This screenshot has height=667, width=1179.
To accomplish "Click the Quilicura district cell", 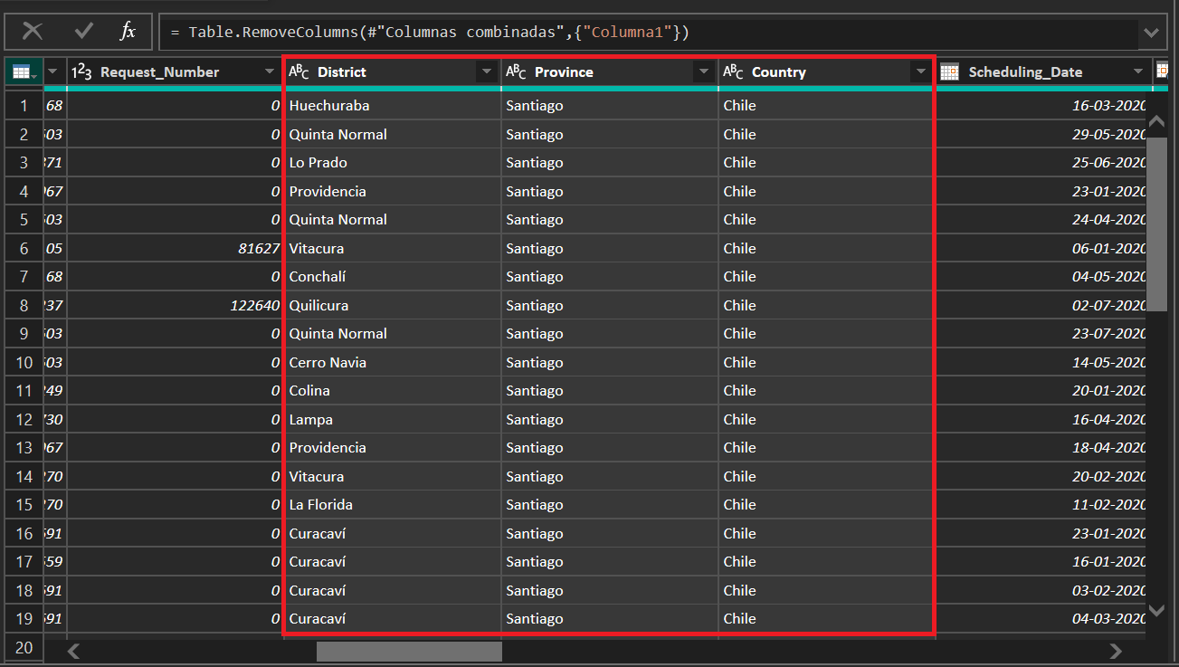I will point(392,305).
